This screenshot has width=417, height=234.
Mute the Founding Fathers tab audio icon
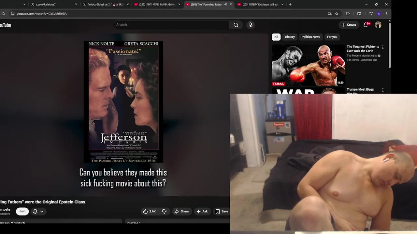tap(225, 5)
